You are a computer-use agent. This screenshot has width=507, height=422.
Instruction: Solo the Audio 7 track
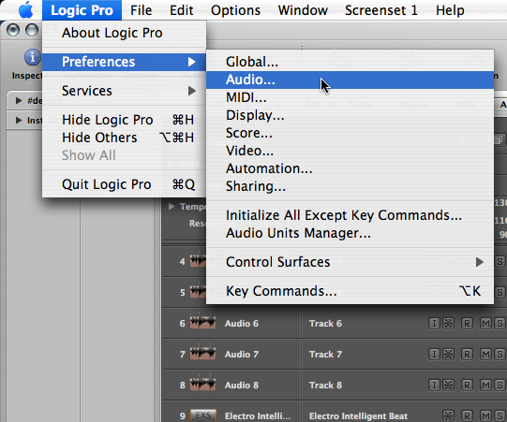click(500, 355)
